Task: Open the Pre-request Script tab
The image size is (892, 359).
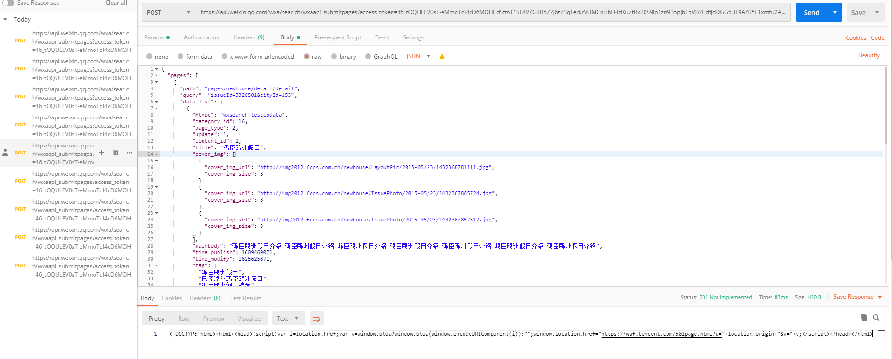Action: (338, 37)
